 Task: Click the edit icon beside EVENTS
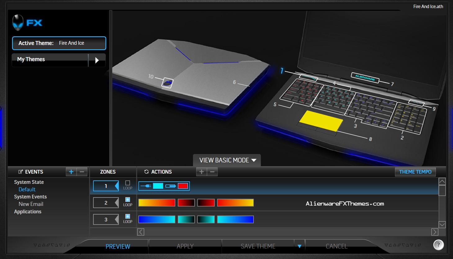[21, 172]
